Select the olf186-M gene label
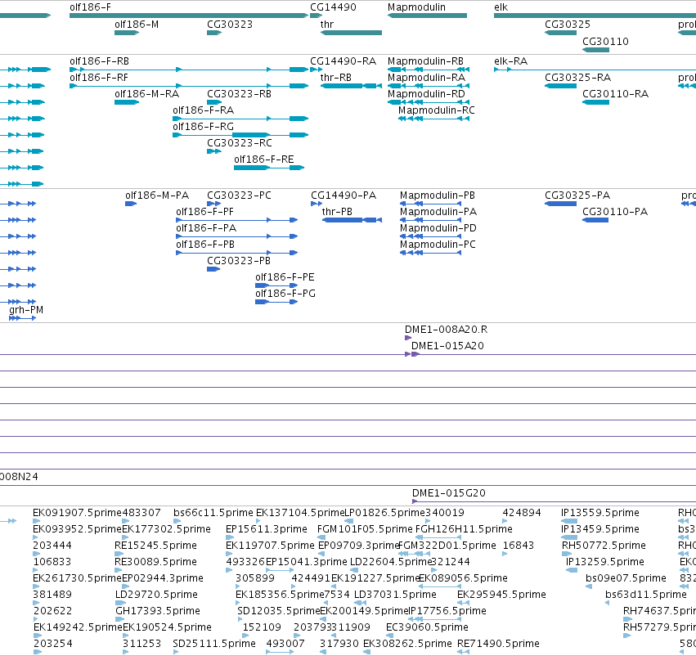Viewport: 696px width, 656px height. coord(137,25)
